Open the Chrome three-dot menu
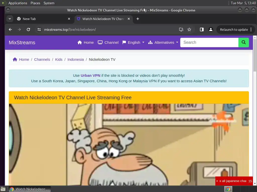 coord(251,29)
